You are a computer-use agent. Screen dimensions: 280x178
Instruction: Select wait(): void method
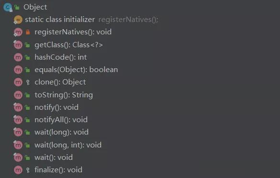[54, 157]
